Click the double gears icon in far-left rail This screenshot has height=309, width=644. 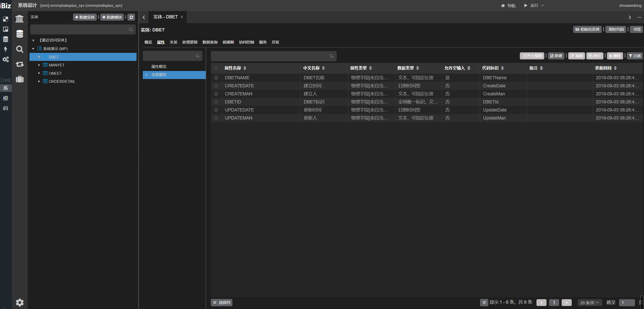(x=6, y=59)
